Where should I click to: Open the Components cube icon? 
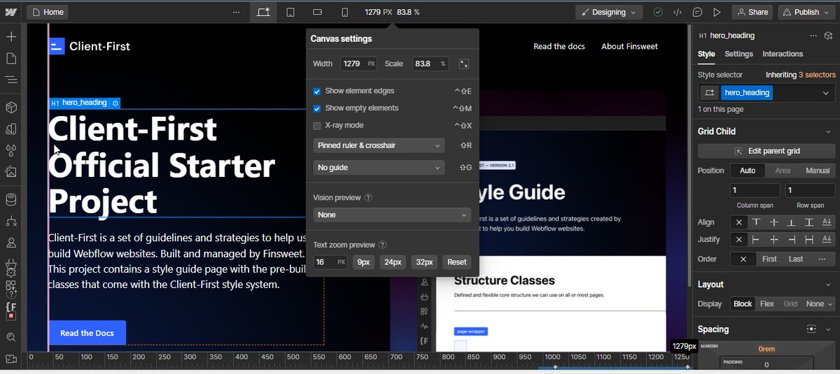click(x=10, y=108)
